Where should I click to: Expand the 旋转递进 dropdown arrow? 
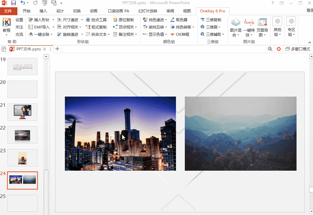tap(82, 34)
